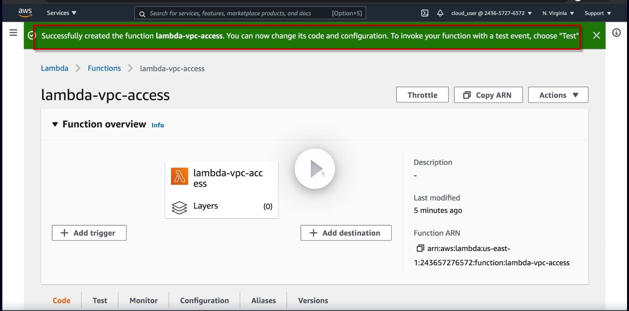
Task: Click the Layers stack icon
Action: click(179, 207)
